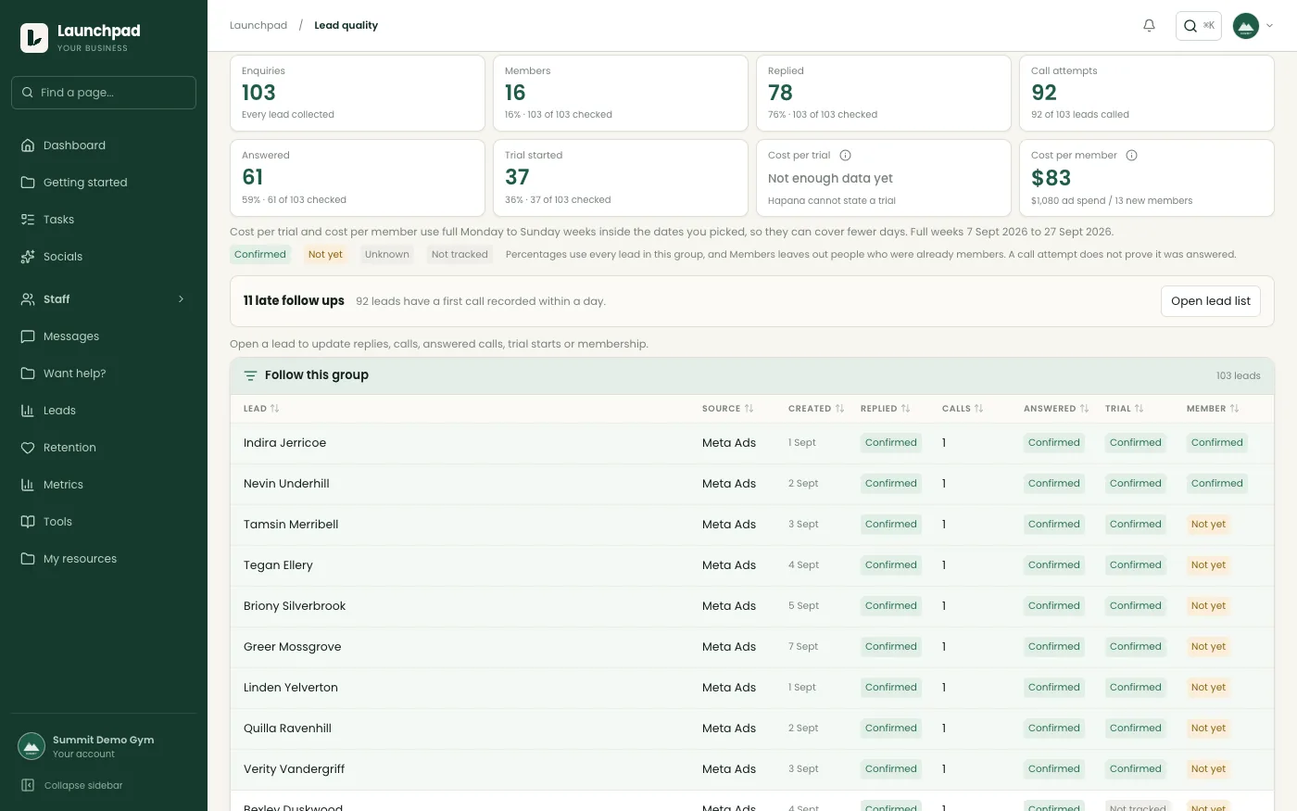Open the search shortcut button in header
Screen dimensions: 1297x811
tap(1199, 26)
